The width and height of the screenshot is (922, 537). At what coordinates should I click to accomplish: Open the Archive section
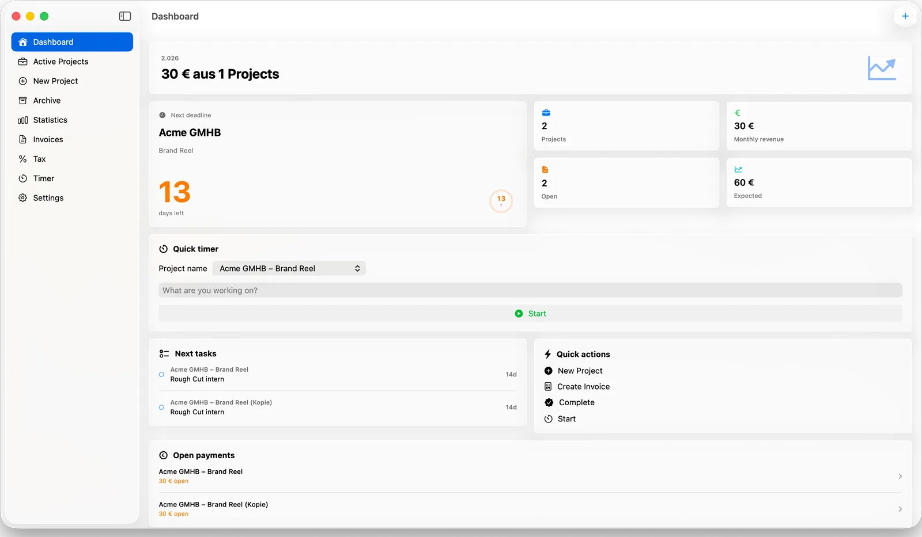tap(72, 101)
